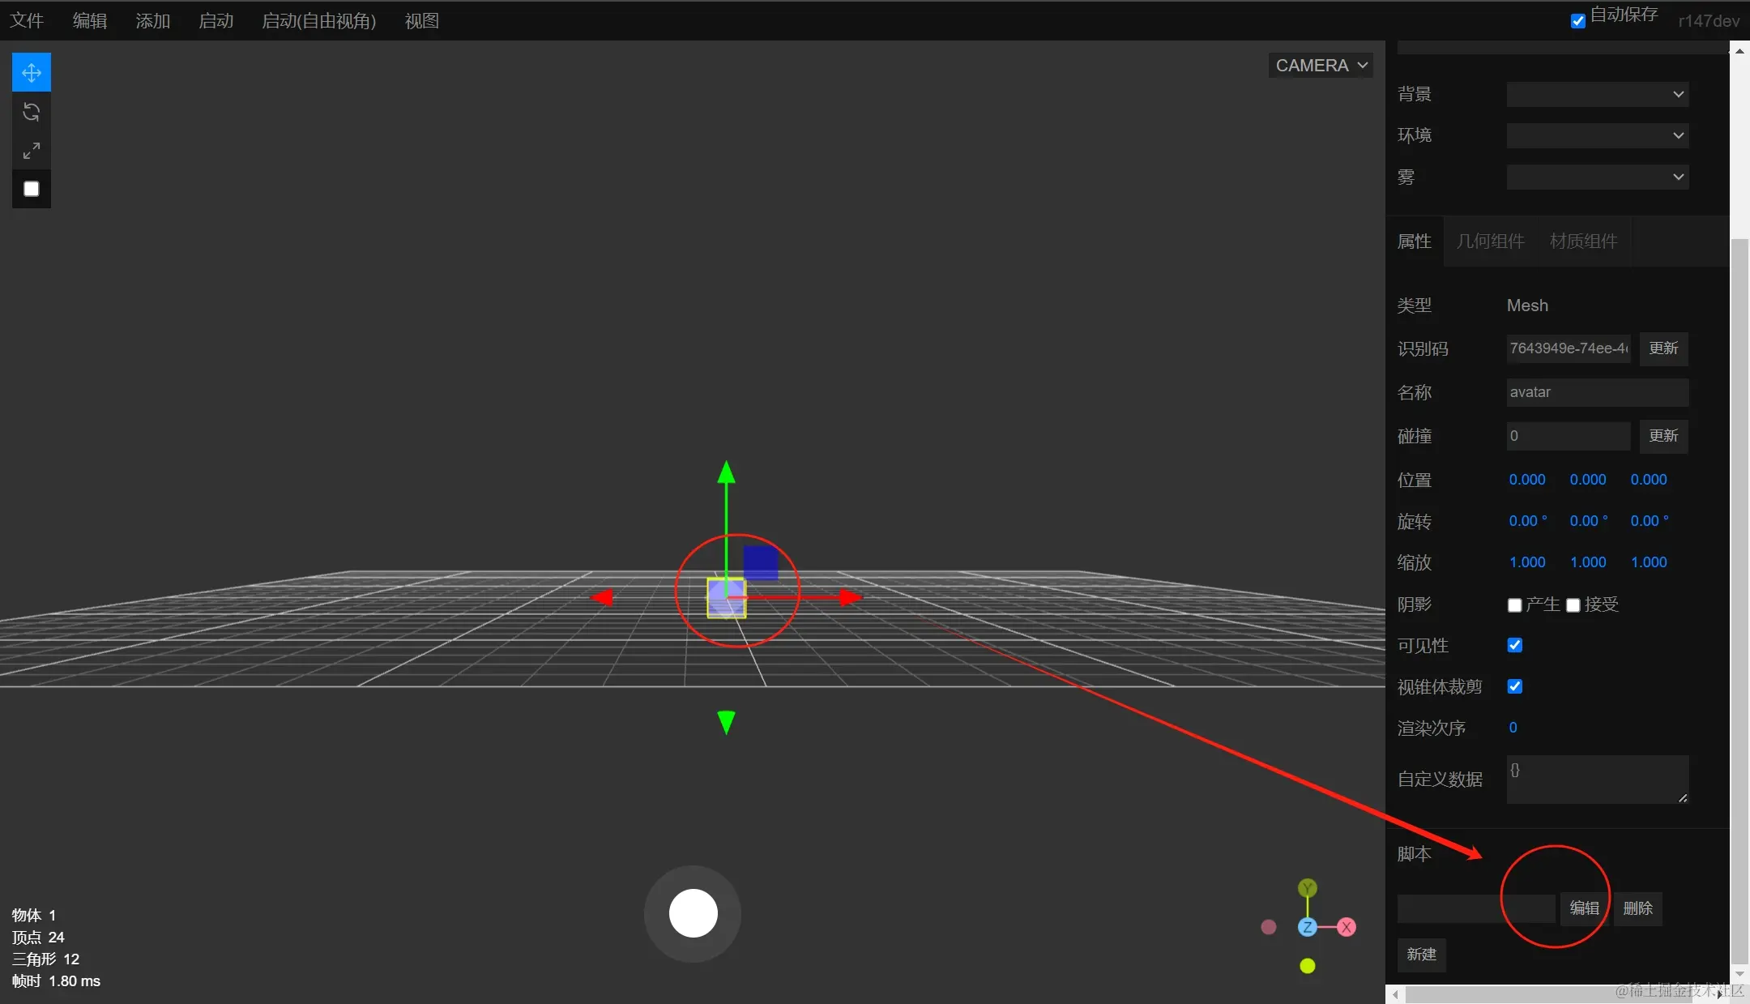Viewport: 1750px width, 1004px height.
Task: Click the script 编辑 button
Action: click(1584, 908)
